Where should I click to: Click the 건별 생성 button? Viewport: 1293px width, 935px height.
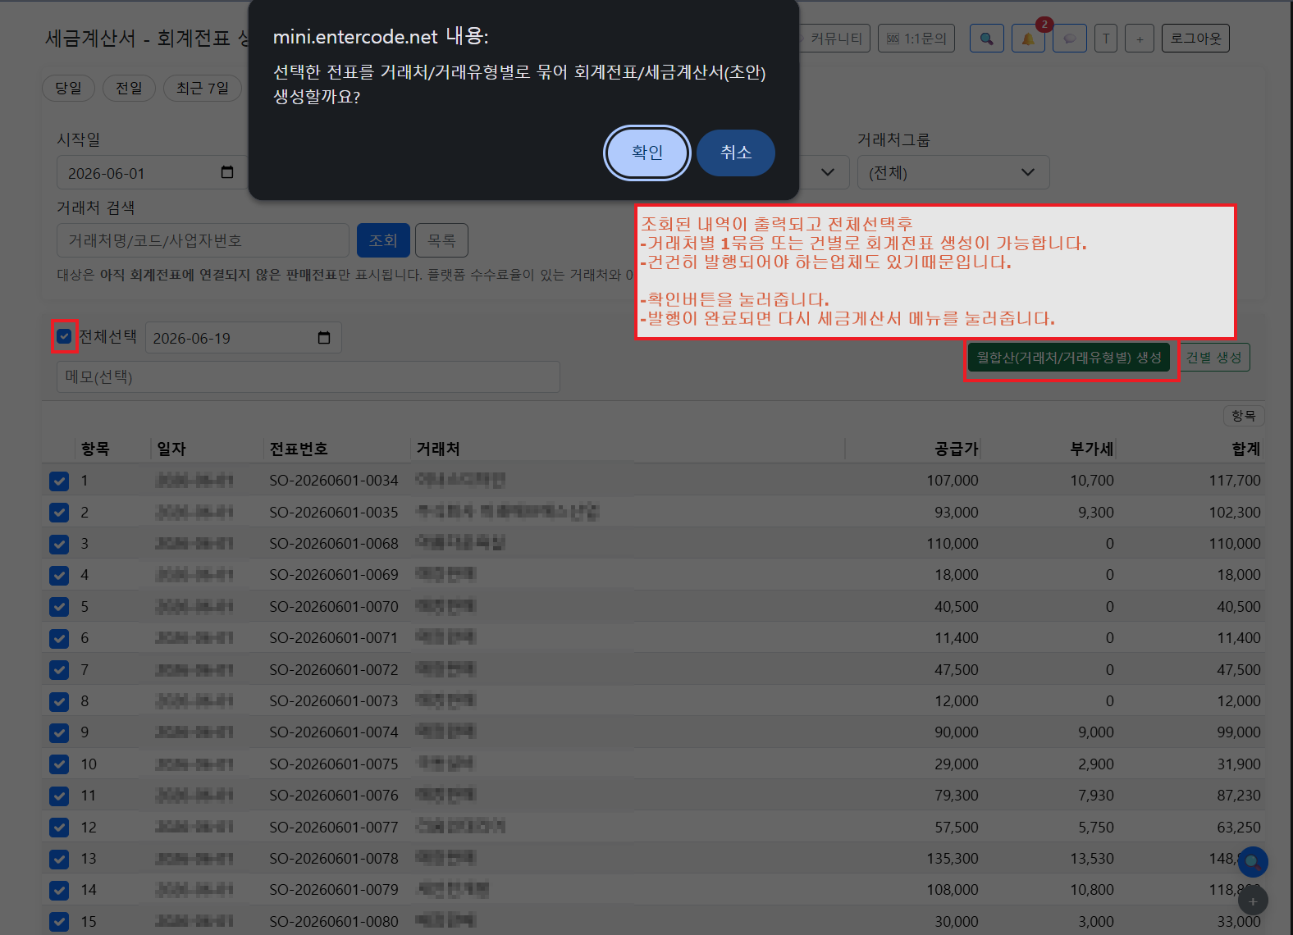click(1213, 358)
